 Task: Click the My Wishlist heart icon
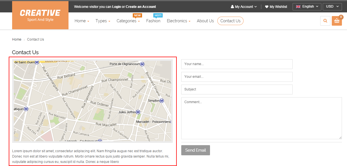(x=267, y=7)
